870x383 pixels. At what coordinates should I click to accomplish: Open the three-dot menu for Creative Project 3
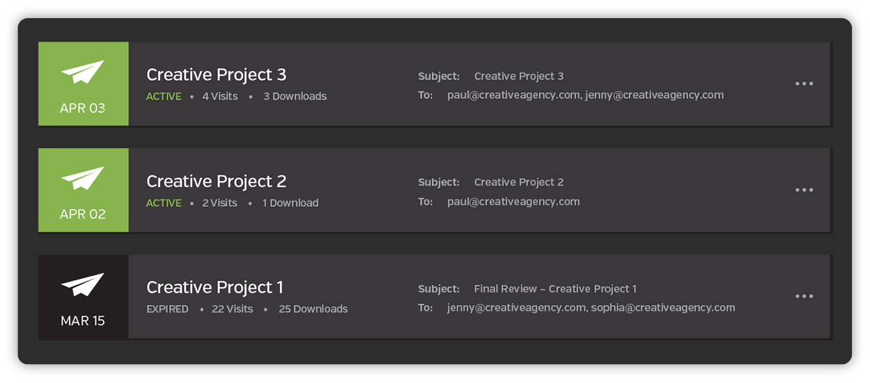pyautogui.click(x=804, y=84)
